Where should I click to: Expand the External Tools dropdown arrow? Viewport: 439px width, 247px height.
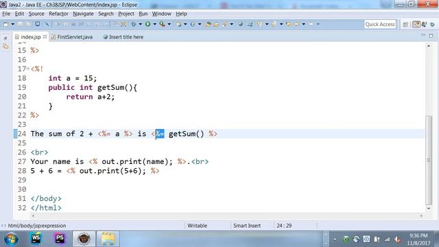click(169, 25)
